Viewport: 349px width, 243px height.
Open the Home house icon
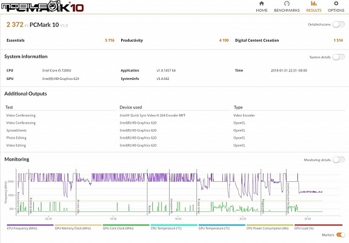pyautogui.click(x=262, y=4)
